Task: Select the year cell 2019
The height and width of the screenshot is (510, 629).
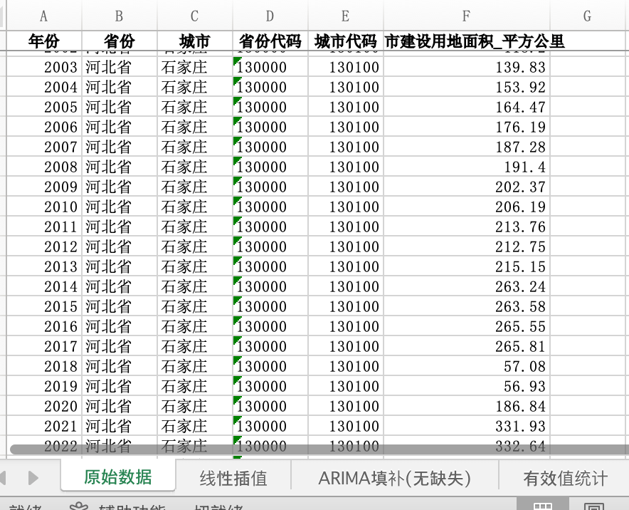Action: (x=44, y=386)
